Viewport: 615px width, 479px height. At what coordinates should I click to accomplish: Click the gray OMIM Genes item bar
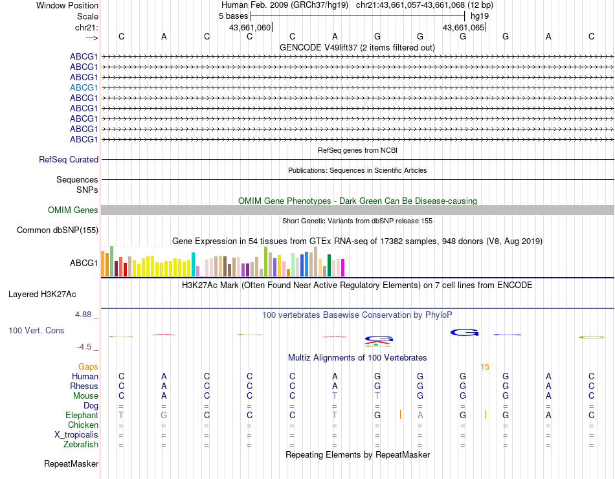pos(357,210)
